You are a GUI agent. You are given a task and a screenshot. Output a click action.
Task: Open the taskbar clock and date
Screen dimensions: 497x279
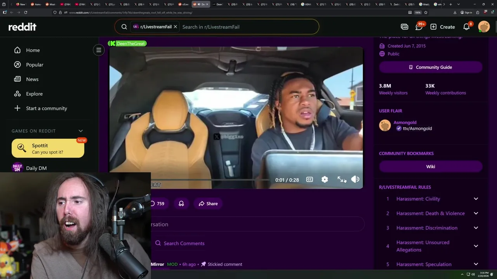tap(484, 274)
